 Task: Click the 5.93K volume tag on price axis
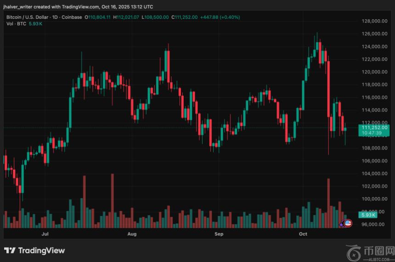coord(369,215)
